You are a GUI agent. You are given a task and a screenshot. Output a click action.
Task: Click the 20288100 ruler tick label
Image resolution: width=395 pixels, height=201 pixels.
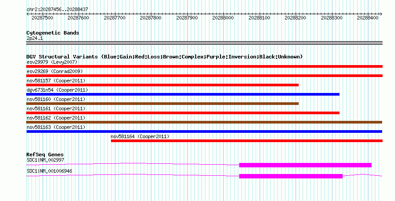(259, 18)
